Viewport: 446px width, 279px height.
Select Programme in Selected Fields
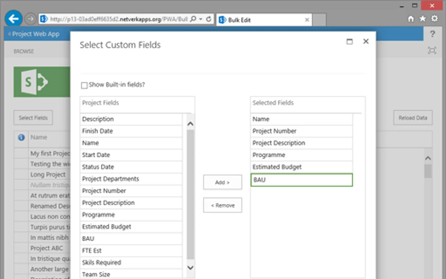[x=302, y=155]
